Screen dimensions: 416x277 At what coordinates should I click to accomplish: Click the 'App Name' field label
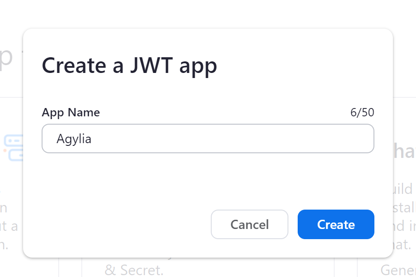pyautogui.click(x=71, y=113)
